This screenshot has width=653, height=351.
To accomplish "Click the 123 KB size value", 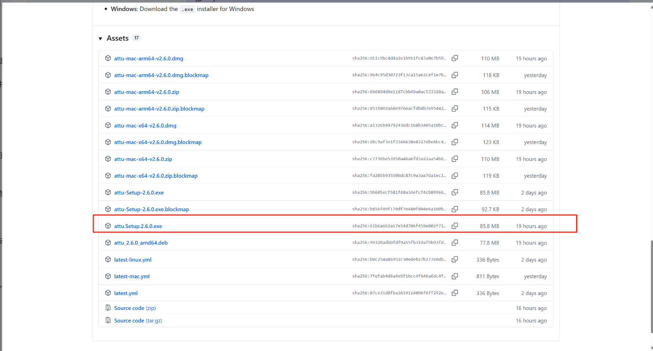I will tap(491, 142).
